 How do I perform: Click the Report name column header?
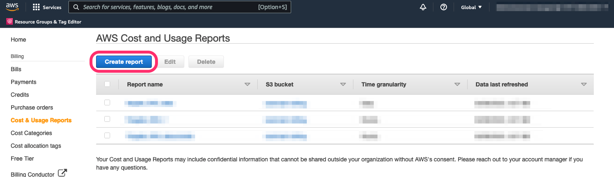145,84
